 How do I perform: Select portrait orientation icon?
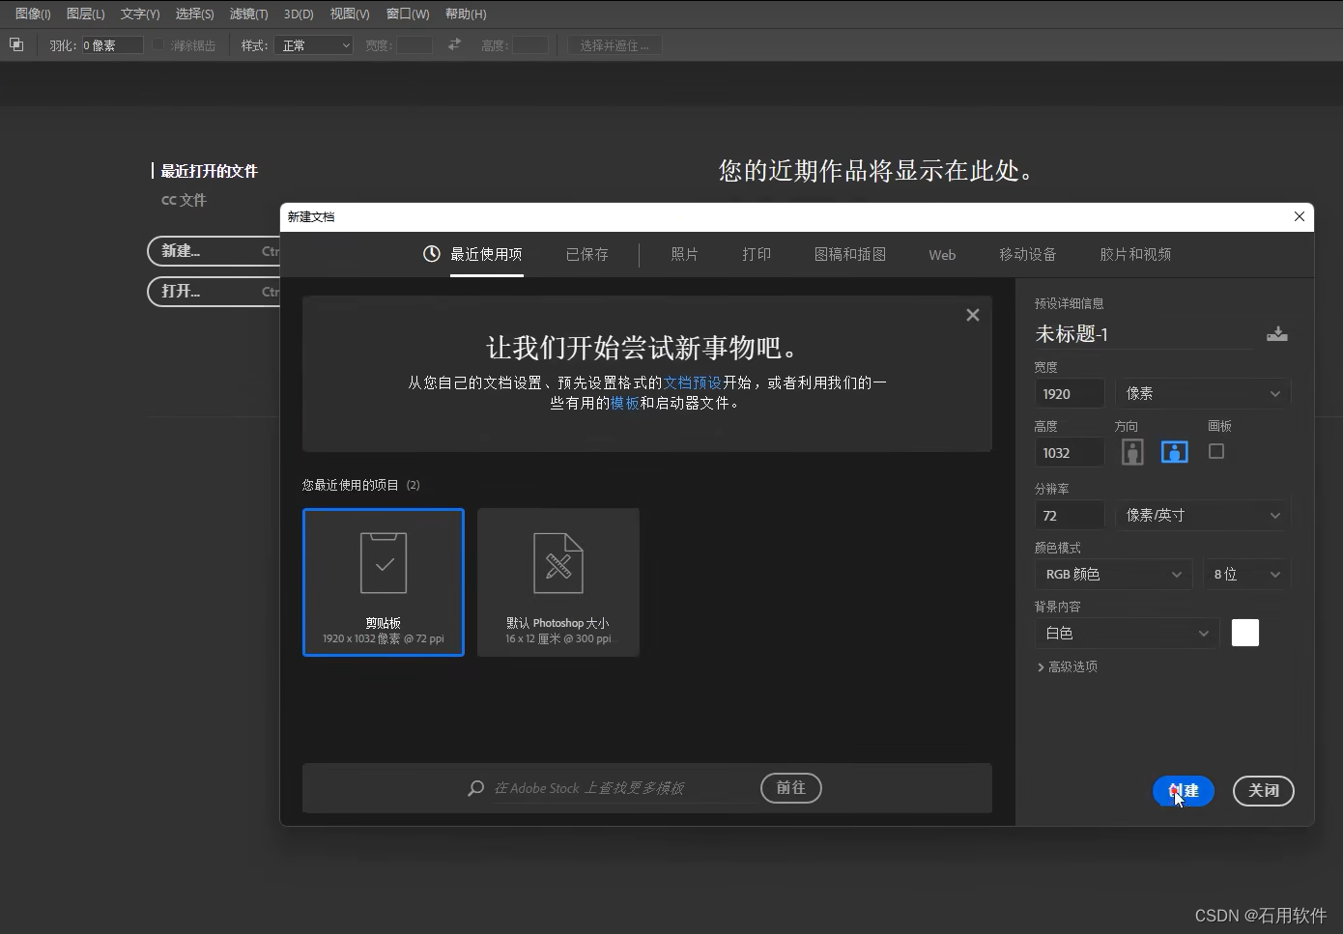(x=1132, y=452)
